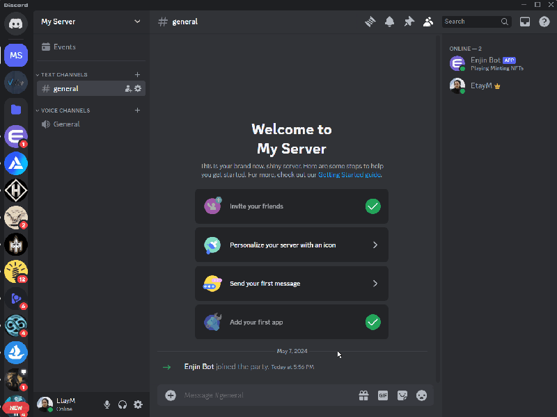
Task: Click the gift icon in the message bar
Action: [x=363, y=395]
